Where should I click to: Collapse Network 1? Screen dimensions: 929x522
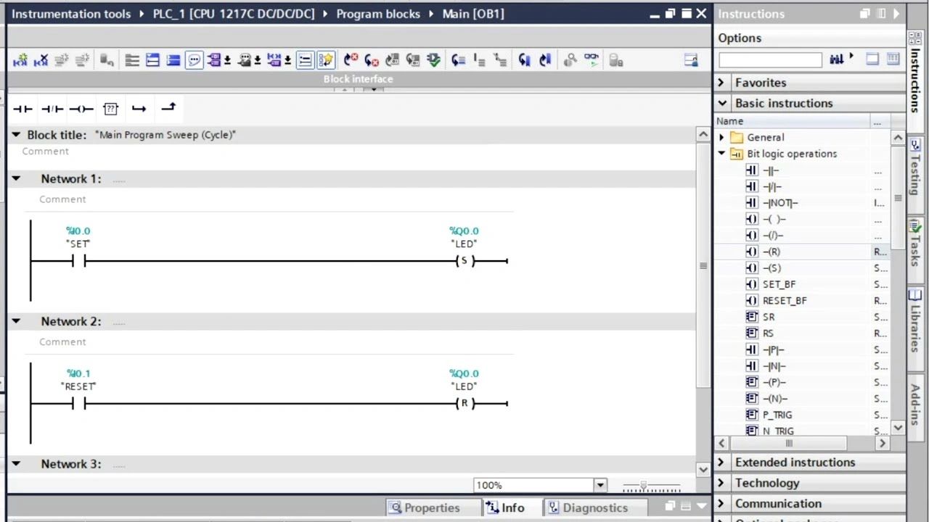[15, 178]
